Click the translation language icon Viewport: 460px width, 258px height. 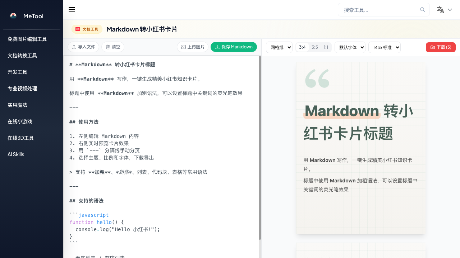(440, 10)
